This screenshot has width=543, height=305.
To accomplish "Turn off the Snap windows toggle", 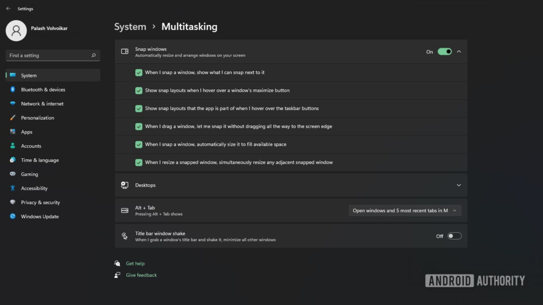I will tap(445, 51).
